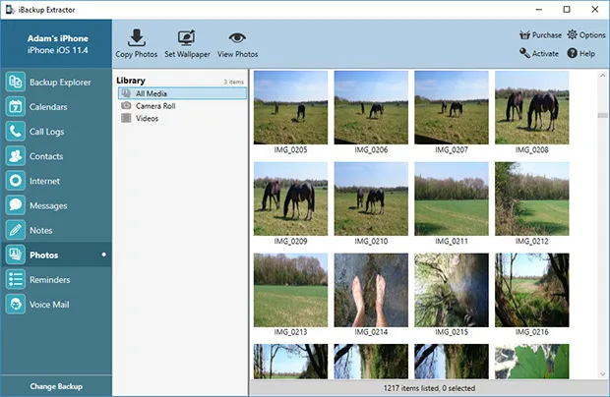Image resolution: width=610 pixels, height=397 pixels.
Task: Select thumbnail IMG_0216
Action: click(532, 290)
